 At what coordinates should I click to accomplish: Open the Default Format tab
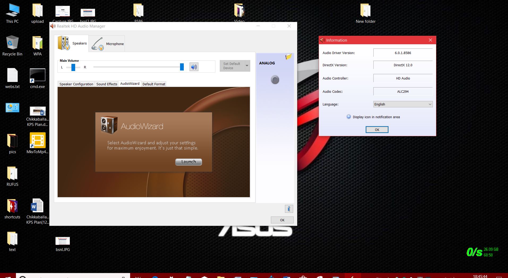point(154,84)
